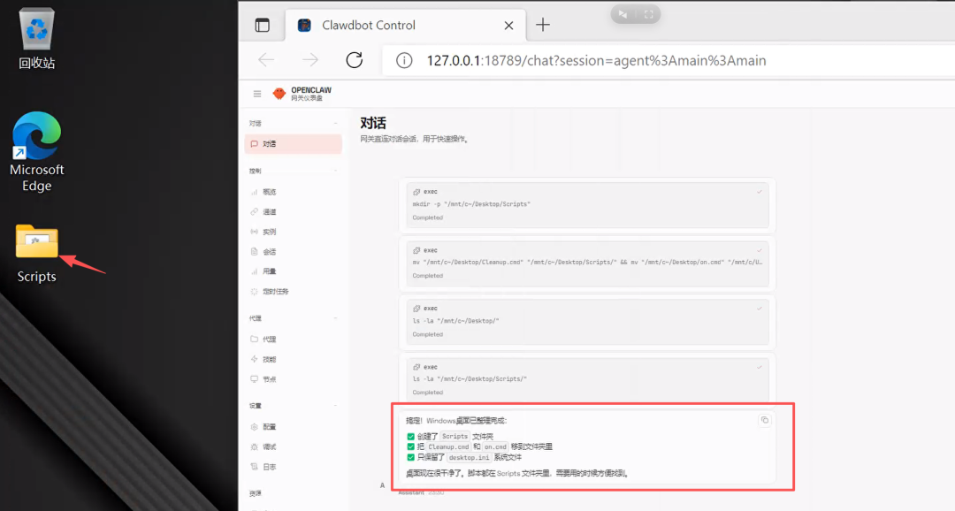Screen dimensions: 955x511
Task: Open the Recycle Bin desktop icon
Action: [36, 38]
